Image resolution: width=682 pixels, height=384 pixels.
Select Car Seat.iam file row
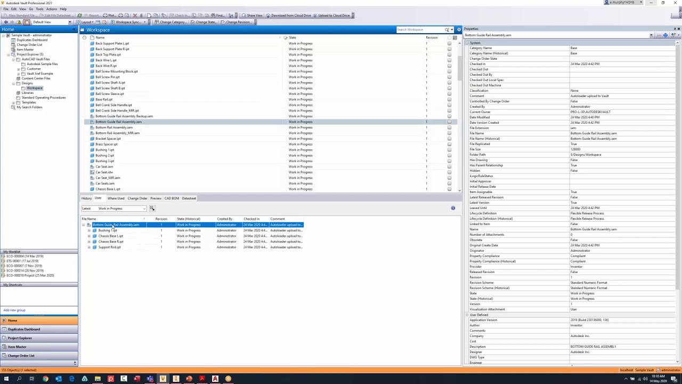(104, 167)
